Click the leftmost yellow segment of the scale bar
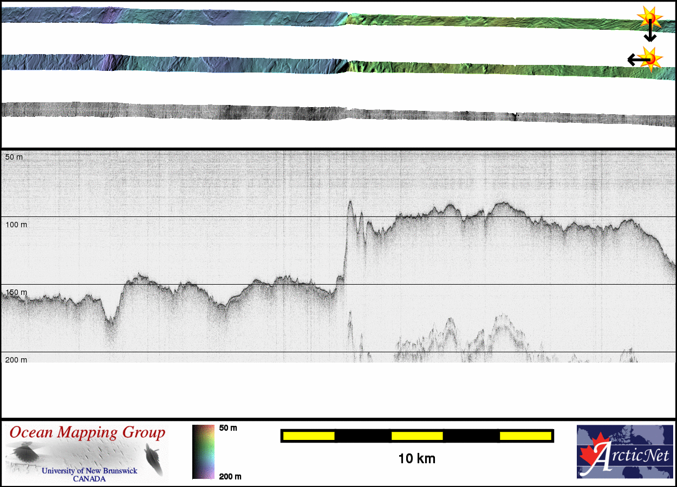The height and width of the screenshot is (487, 677). pos(309,436)
